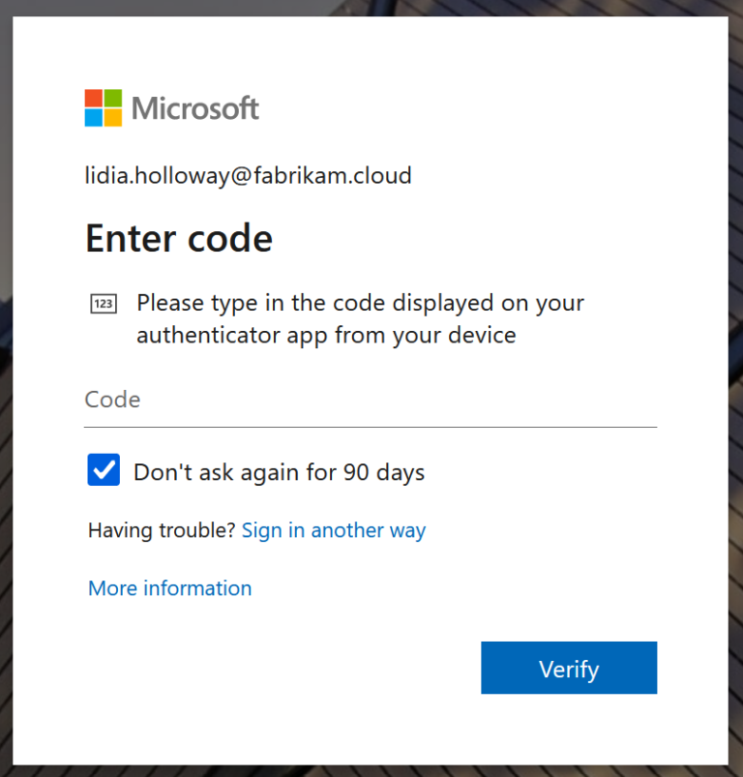
Task: Uncheck the 90 days remember checkbox
Action: click(x=104, y=471)
